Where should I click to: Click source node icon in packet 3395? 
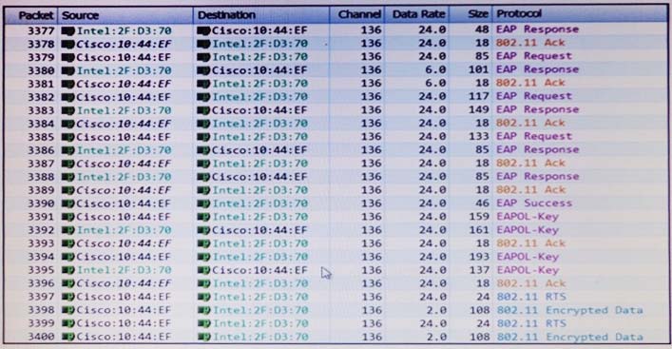pos(67,270)
